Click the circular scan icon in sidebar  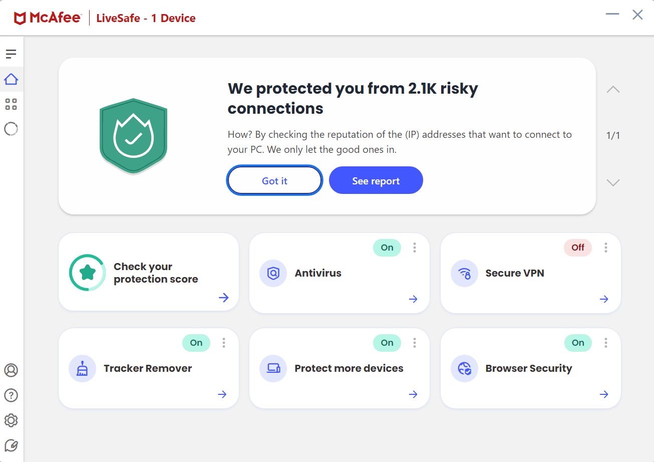(11, 129)
